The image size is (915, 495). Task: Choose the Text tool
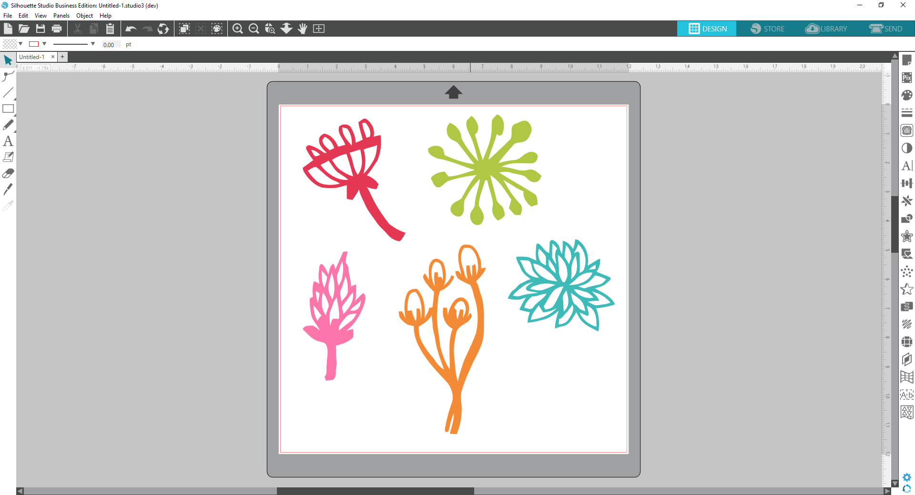click(8, 141)
